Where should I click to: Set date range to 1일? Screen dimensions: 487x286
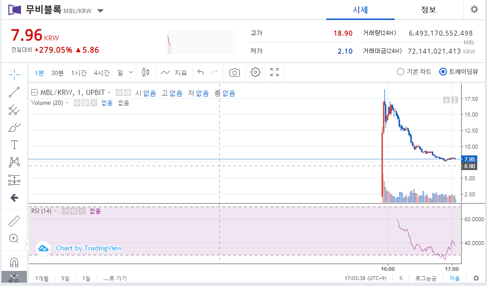[86, 278]
